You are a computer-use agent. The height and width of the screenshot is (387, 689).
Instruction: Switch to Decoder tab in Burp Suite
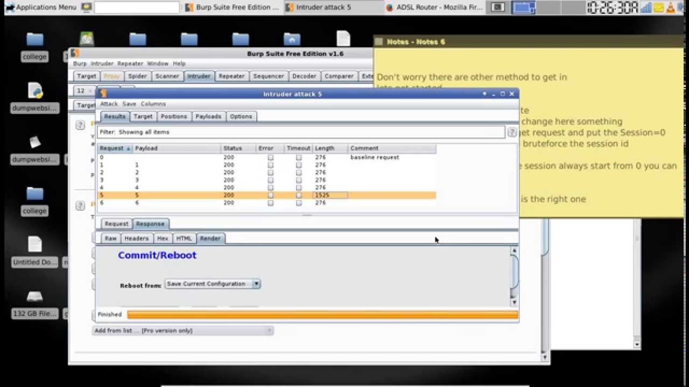pos(304,76)
